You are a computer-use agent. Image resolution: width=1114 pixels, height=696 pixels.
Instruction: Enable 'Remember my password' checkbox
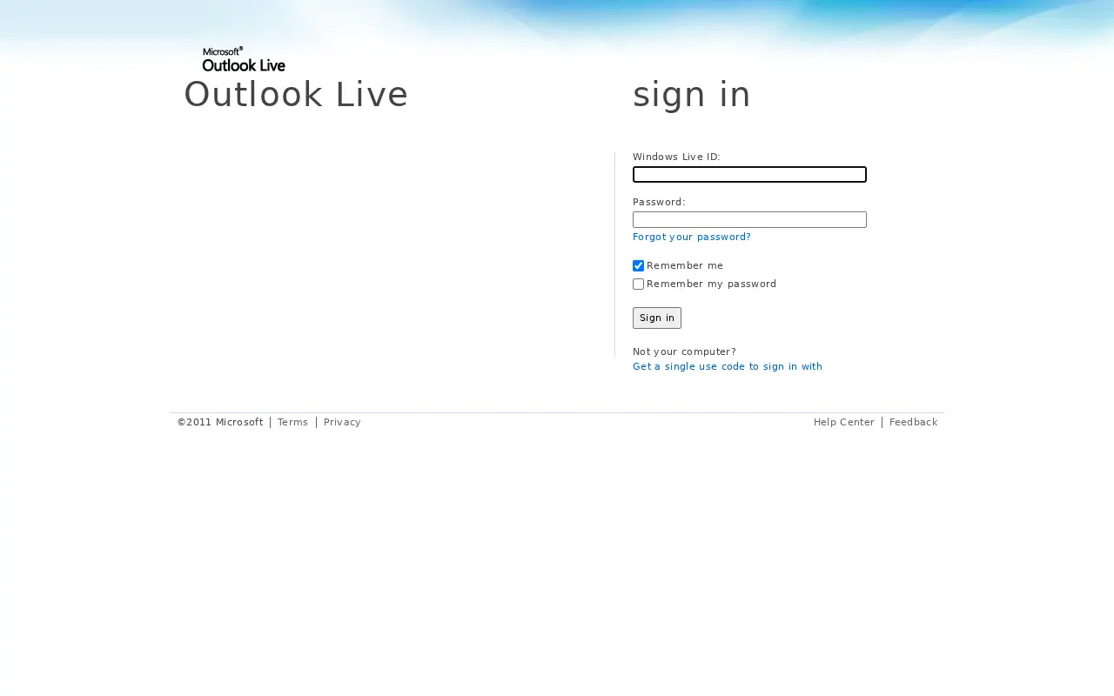638,284
